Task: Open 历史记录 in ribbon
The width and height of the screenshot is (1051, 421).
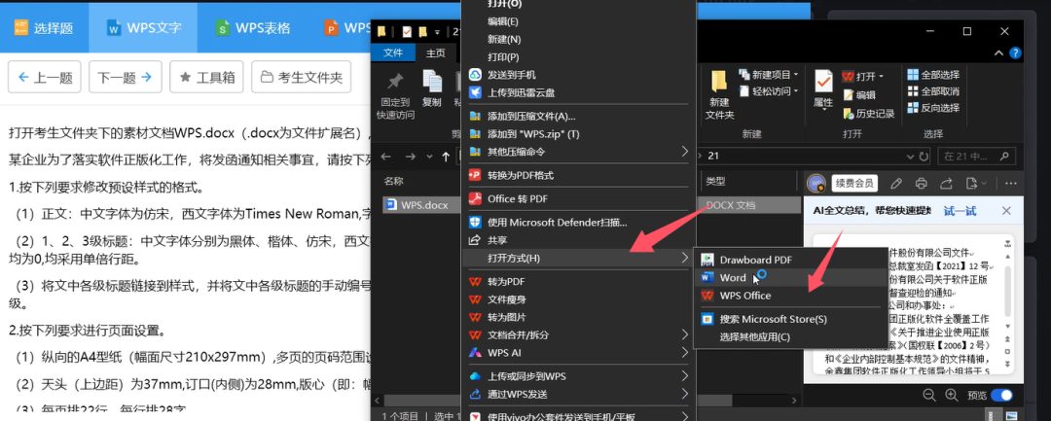Action: click(x=869, y=114)
